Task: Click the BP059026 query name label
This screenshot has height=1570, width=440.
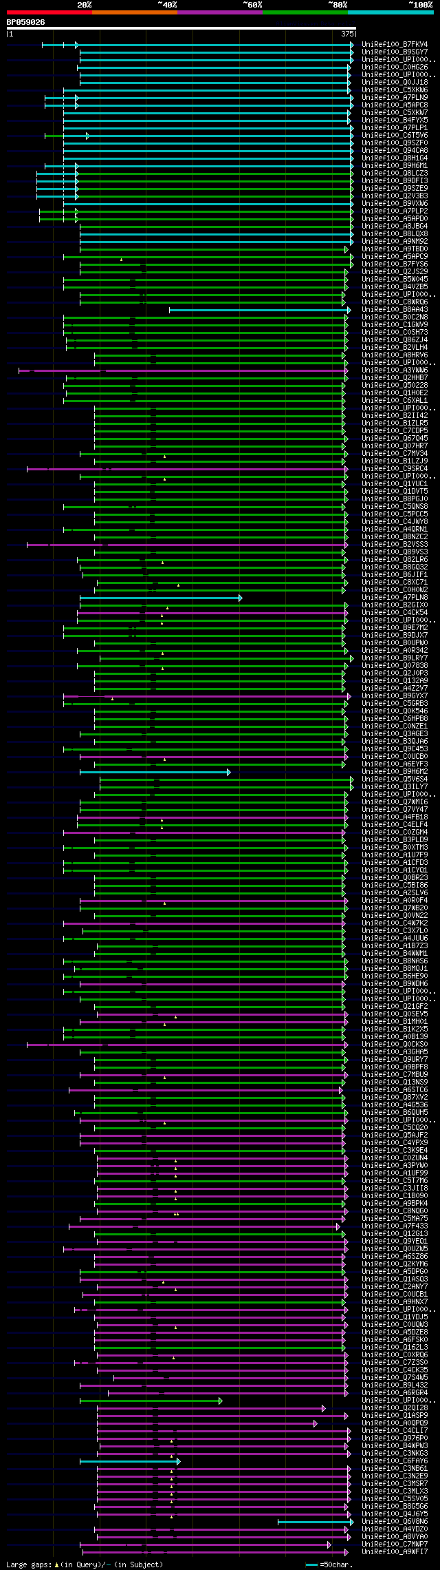Action: click(26, 22)
